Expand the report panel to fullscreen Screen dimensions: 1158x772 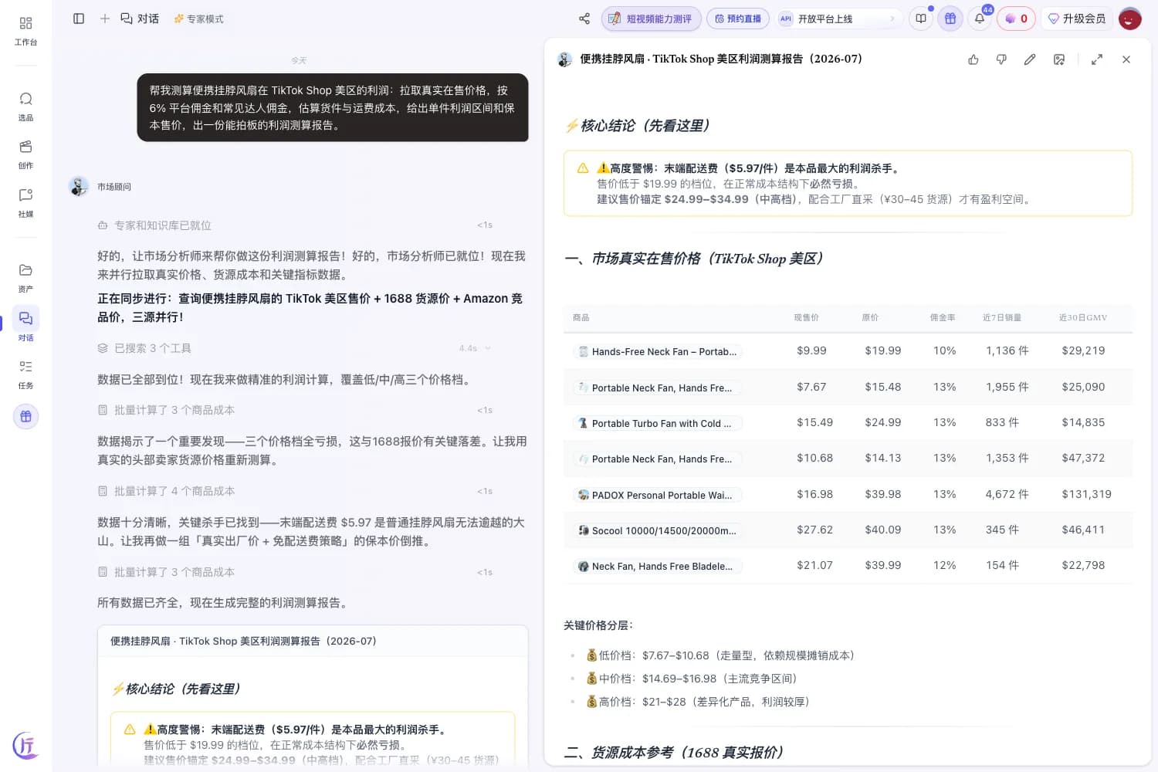pyautogui.click(x=1097, y=59)
